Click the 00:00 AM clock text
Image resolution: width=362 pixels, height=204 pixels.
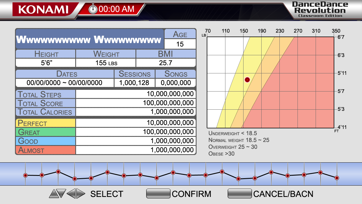tap(117, 9)
